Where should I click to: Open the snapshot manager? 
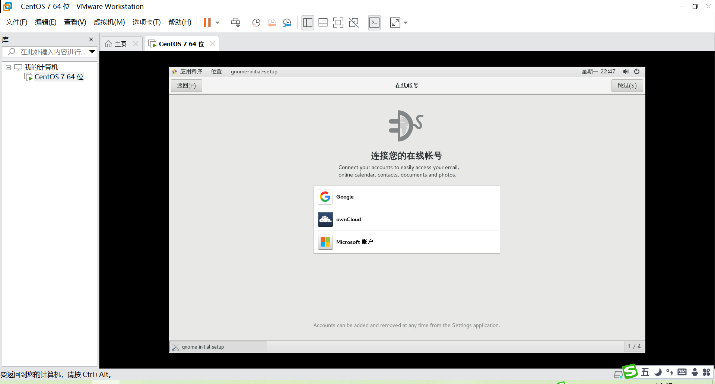pos(287,23)
